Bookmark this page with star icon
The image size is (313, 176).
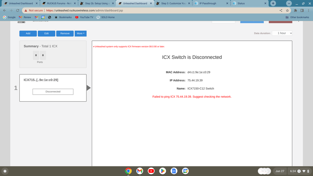(287, 10)
